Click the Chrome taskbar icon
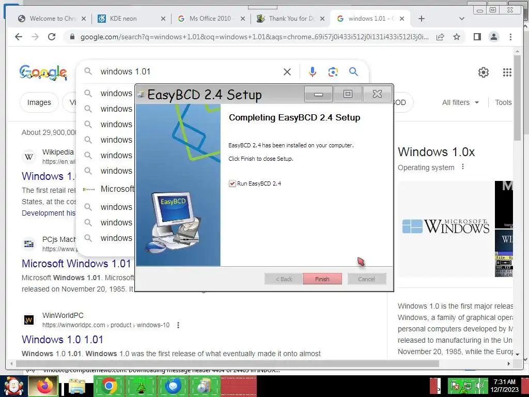 108,386
